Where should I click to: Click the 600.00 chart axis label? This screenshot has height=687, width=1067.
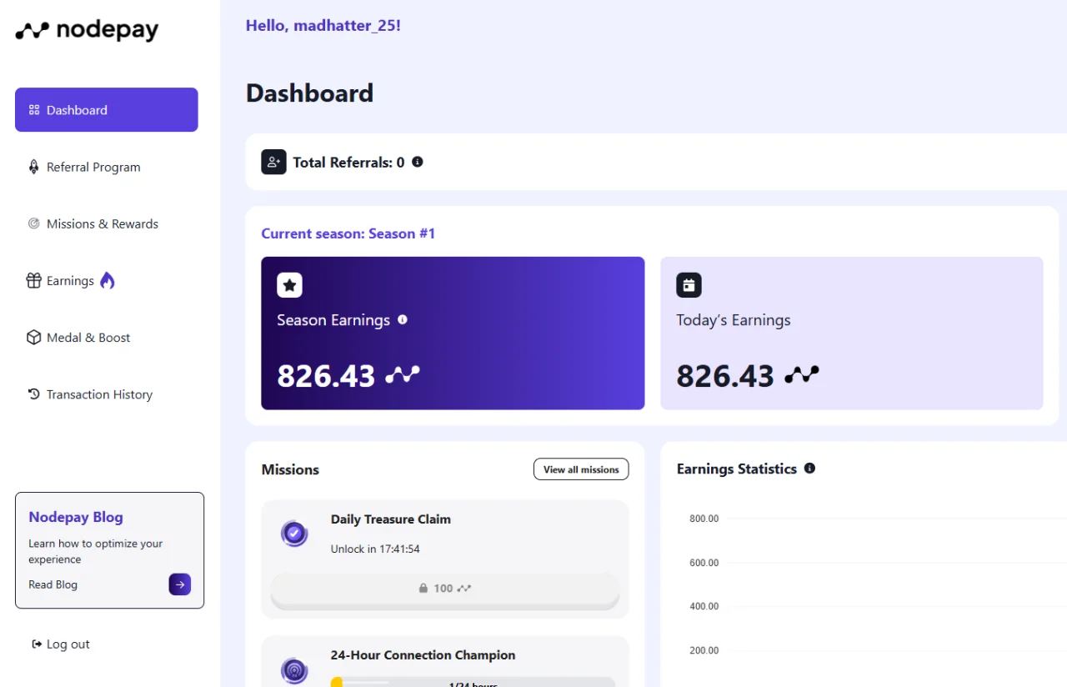[704, 563]
